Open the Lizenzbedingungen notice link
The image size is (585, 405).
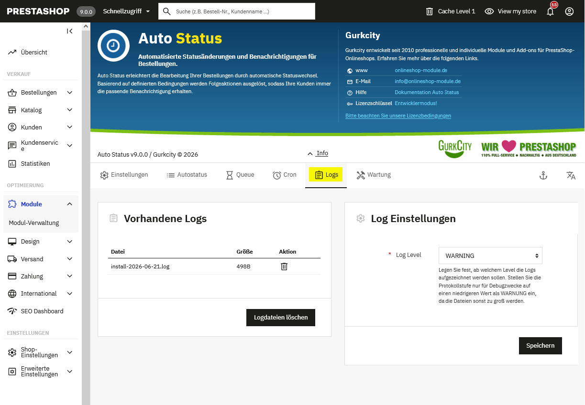pyautogui.click(x=398, y=116)
